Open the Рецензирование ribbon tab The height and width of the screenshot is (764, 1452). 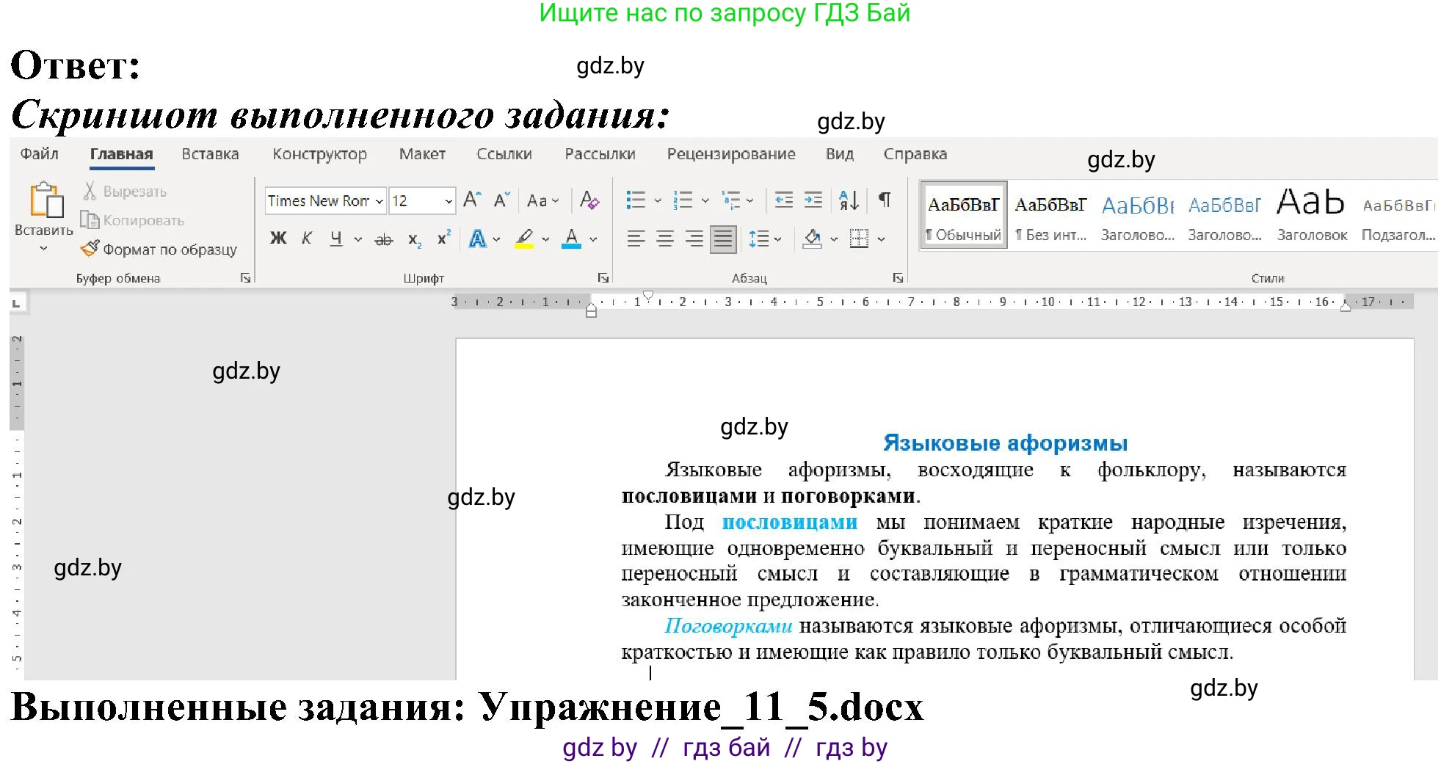[731, 154]
